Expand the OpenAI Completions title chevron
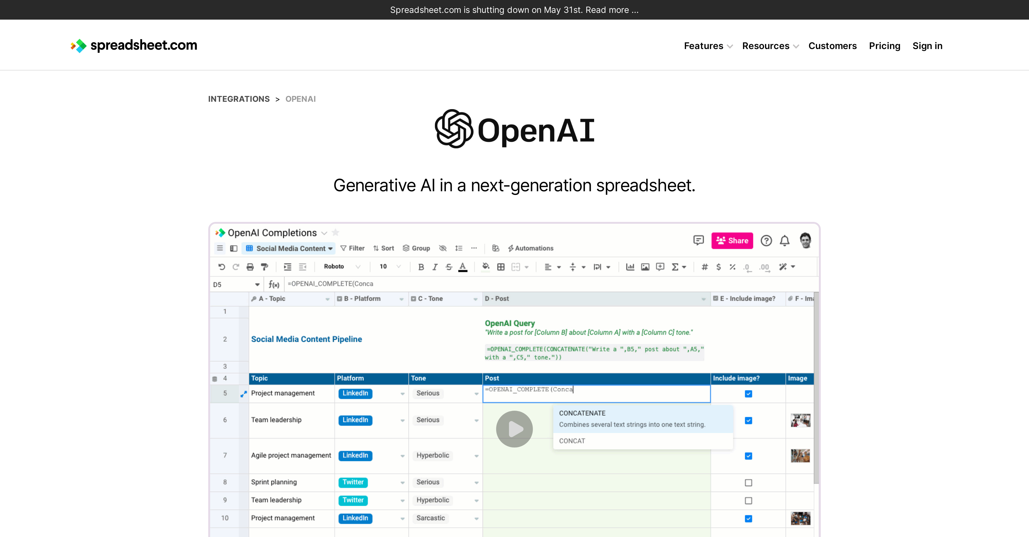The image size is (1029, 537). coord(324,233)
